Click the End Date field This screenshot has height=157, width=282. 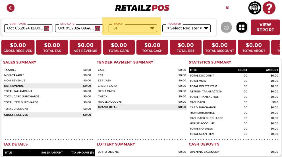coord(79,28)
